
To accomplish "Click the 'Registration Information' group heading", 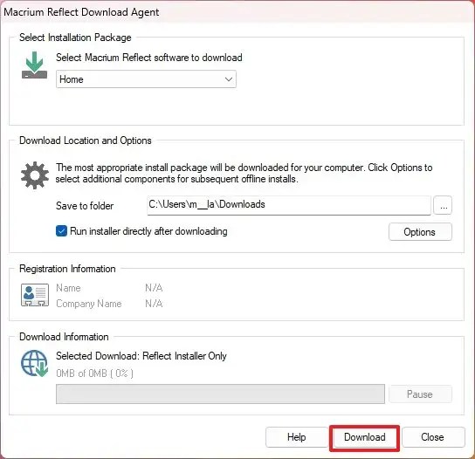I will click(67, 269).
